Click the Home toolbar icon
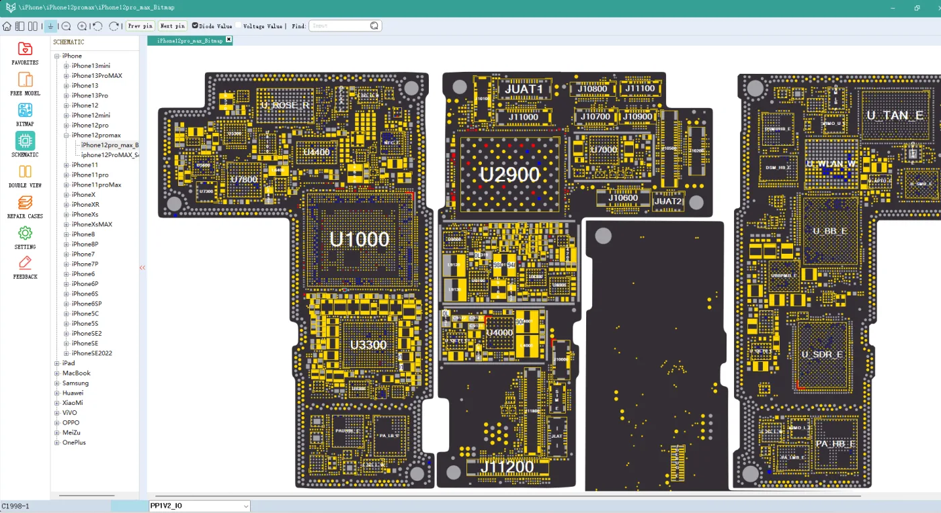This screenshot has width=941, height=513. coord(7,26)
